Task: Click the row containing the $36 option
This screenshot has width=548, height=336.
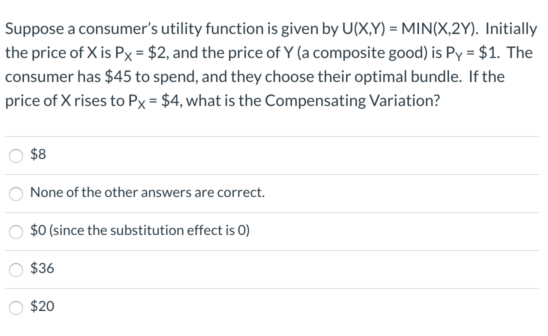Action: (274, 268)
